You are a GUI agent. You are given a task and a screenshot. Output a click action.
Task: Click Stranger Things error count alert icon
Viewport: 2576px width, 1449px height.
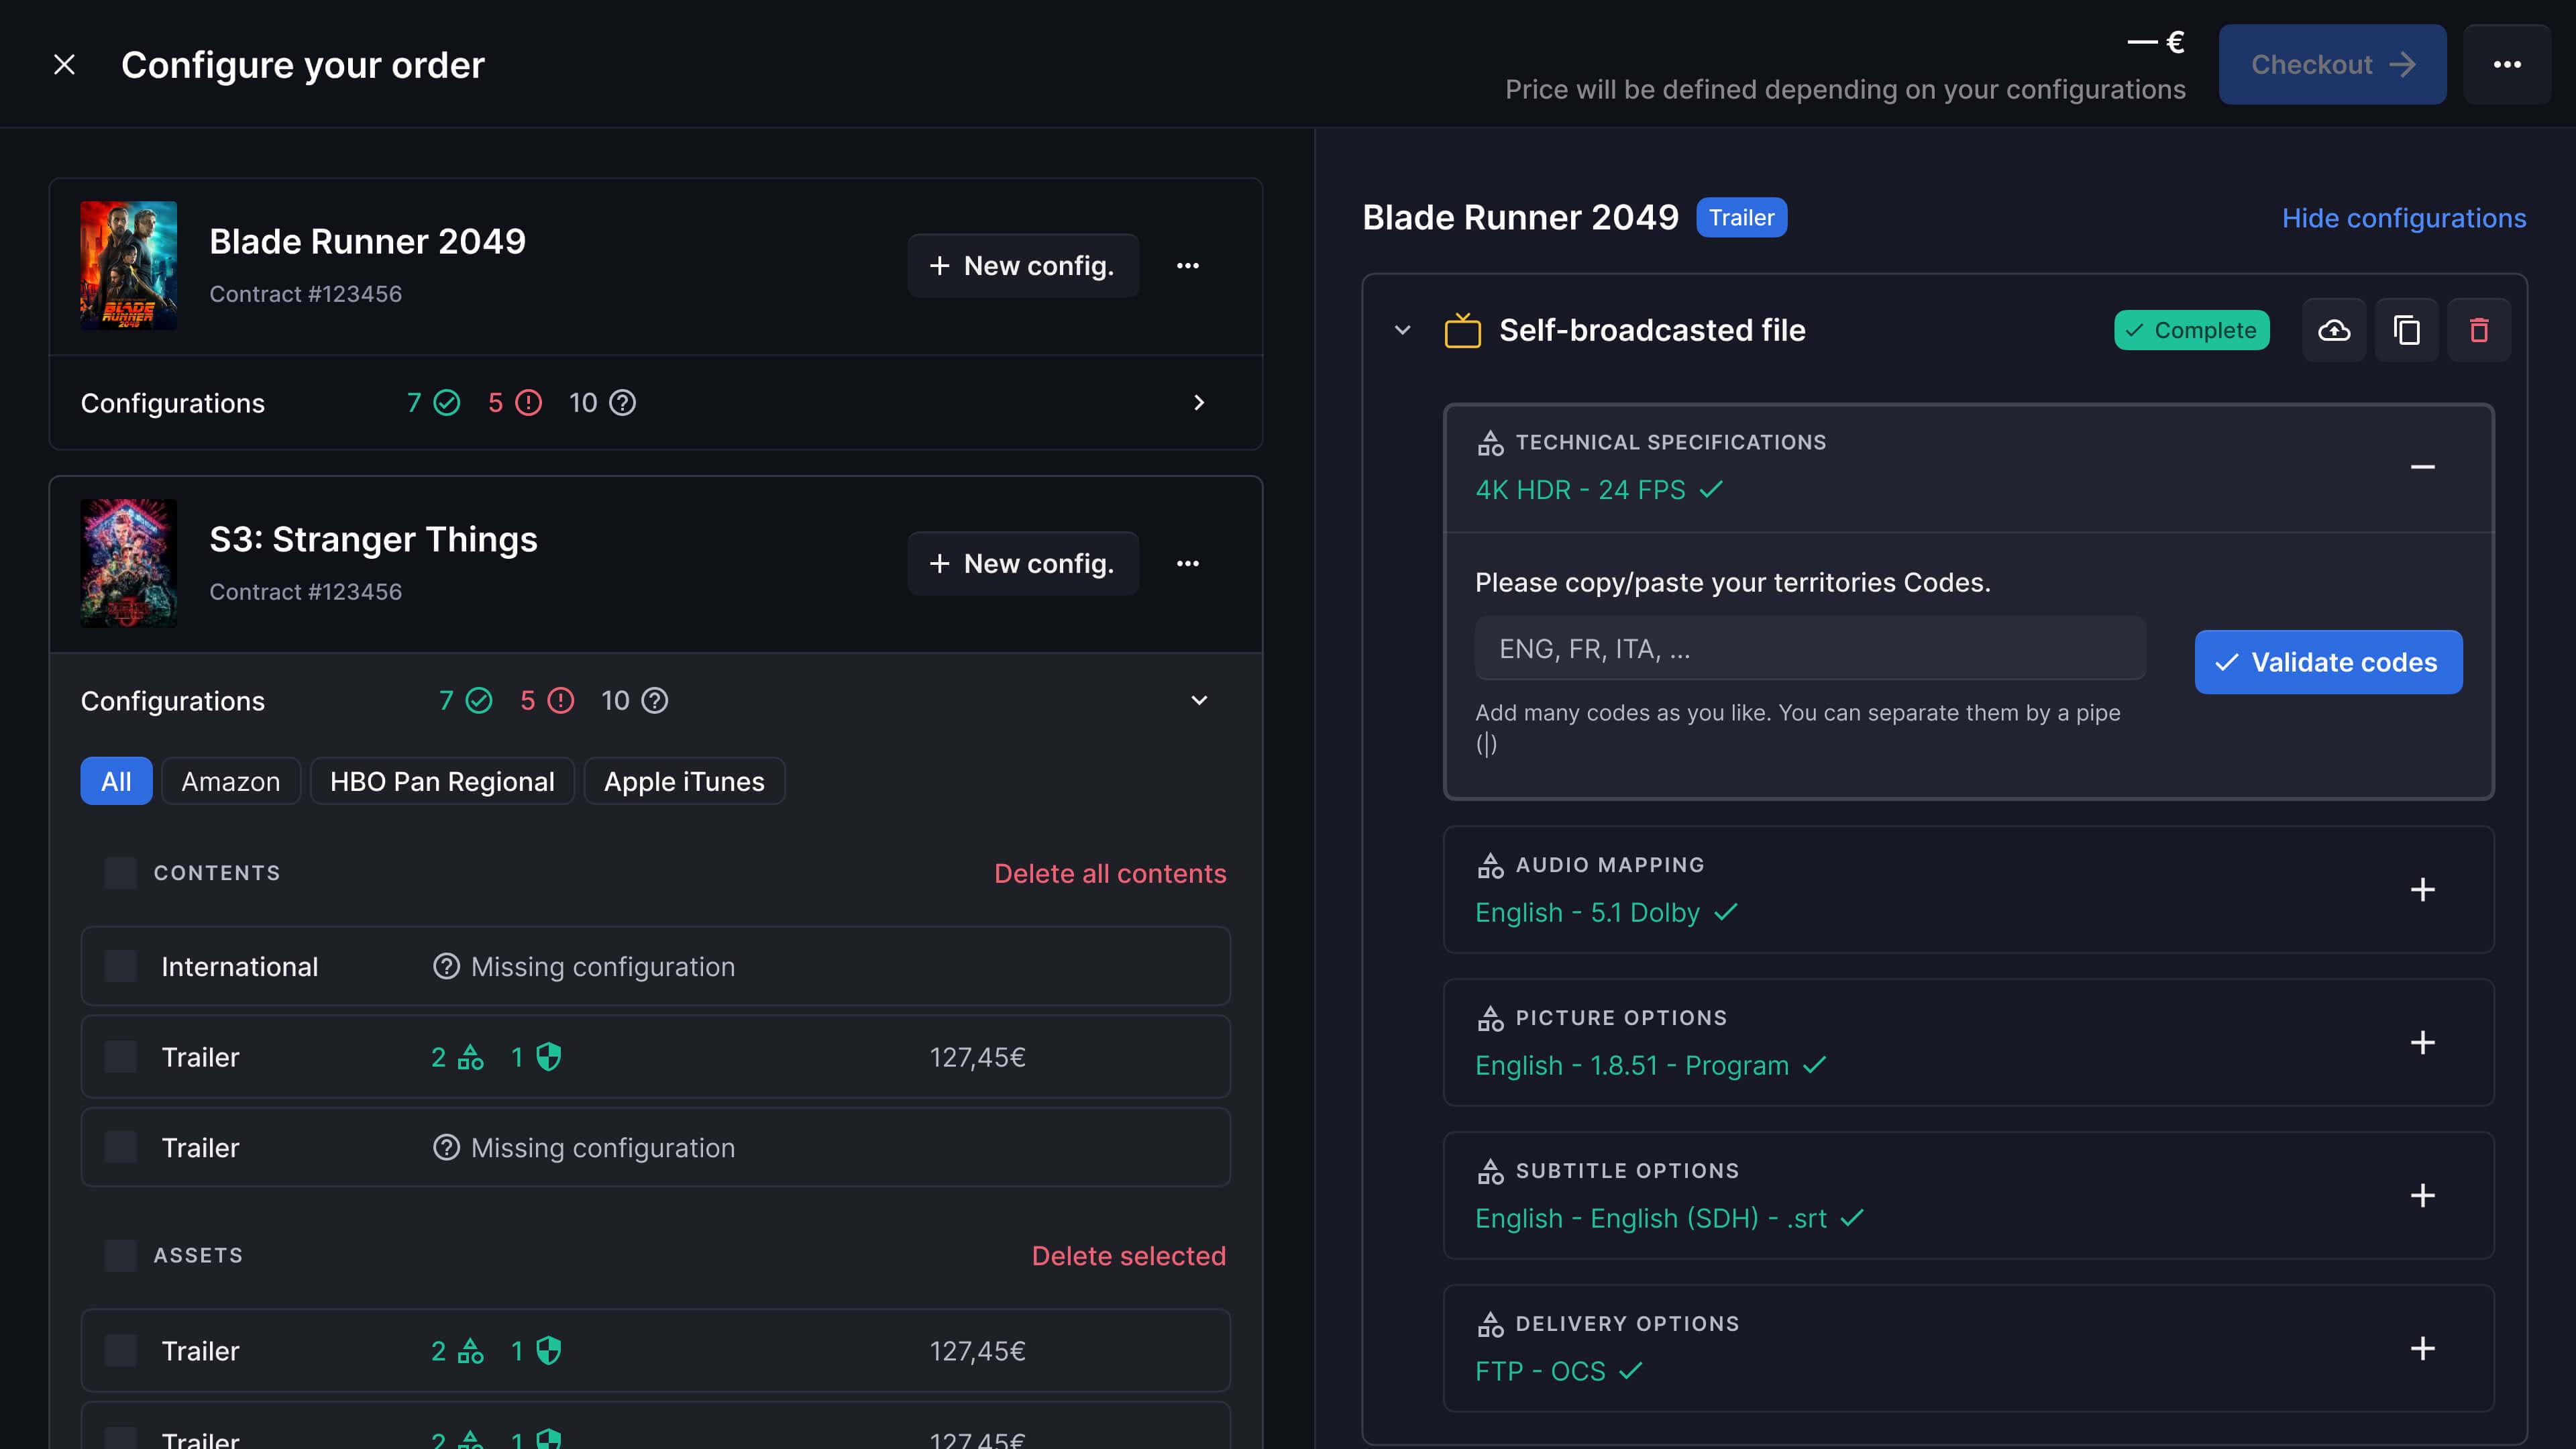(560, 701)
